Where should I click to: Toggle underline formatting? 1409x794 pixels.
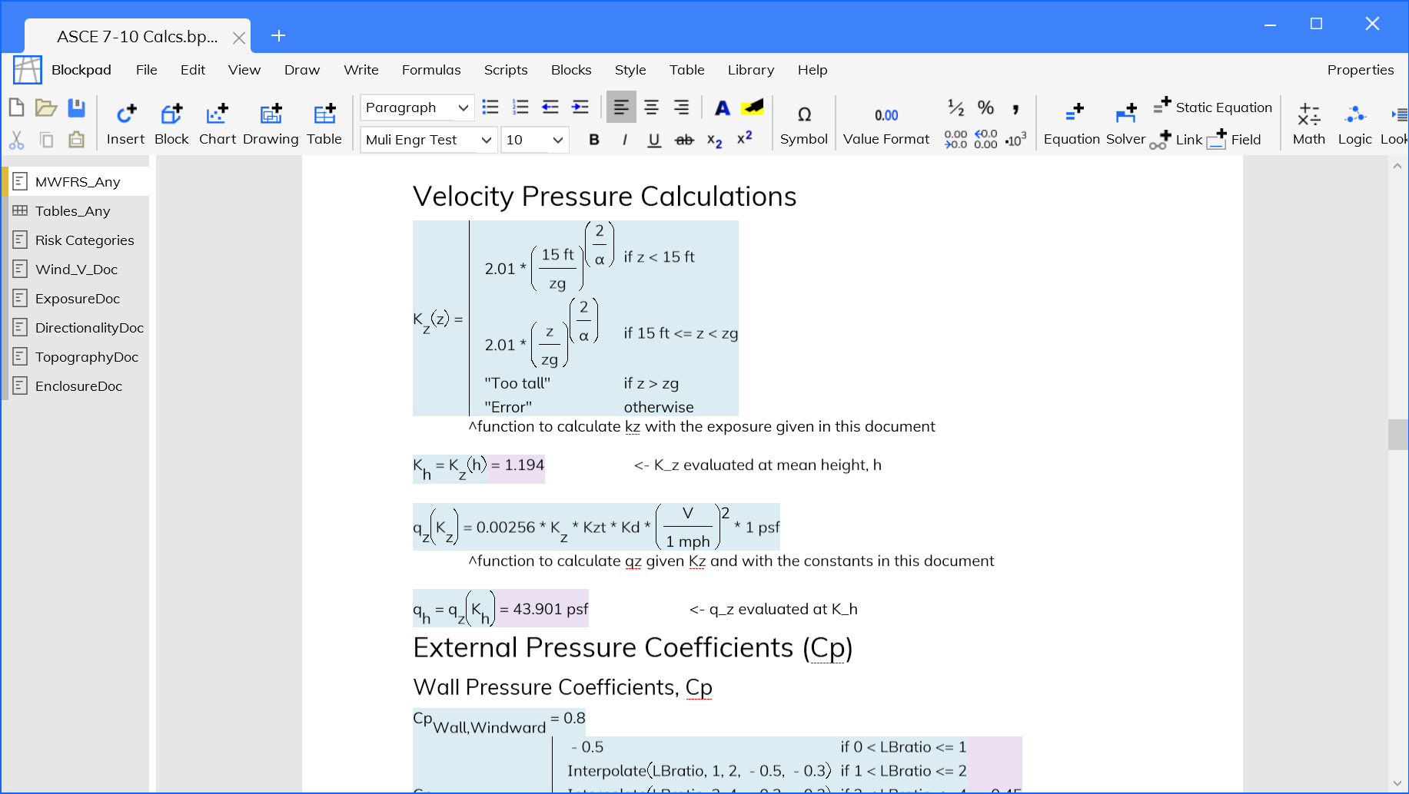pos(654,140)
